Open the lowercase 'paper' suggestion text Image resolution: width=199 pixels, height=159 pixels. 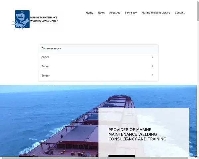tap(45, 57)
